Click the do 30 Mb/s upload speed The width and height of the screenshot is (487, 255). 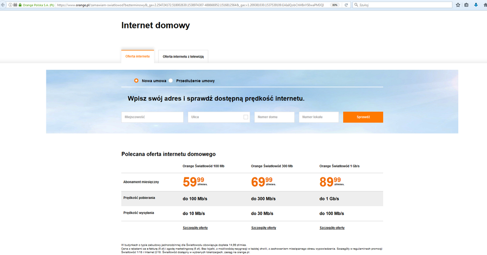click(x=262, y=214)
